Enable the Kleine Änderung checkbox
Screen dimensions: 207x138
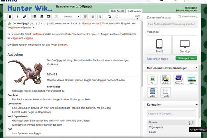pyautogui.click(x=179, y=16)
